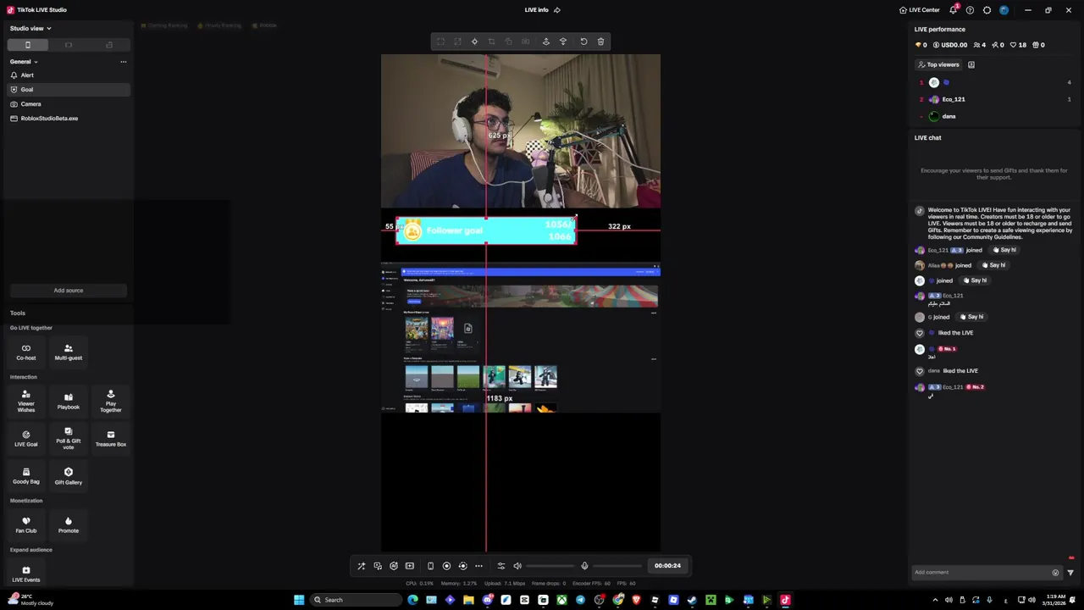Open the Poll & Gift vote tool
The image size is (1084, 610).
pos(69,438)
